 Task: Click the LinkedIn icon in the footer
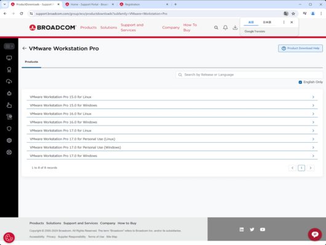[242, 230]
